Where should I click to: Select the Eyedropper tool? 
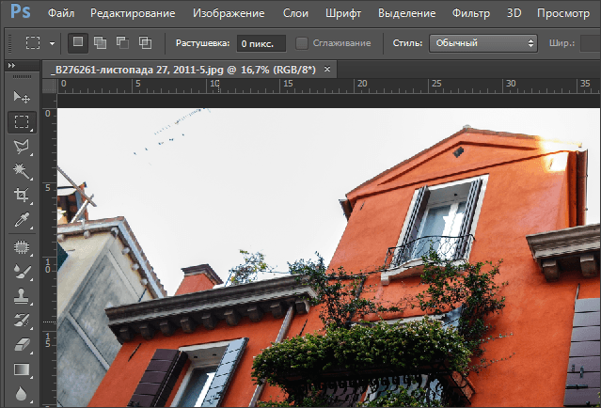tap(21, 220)
